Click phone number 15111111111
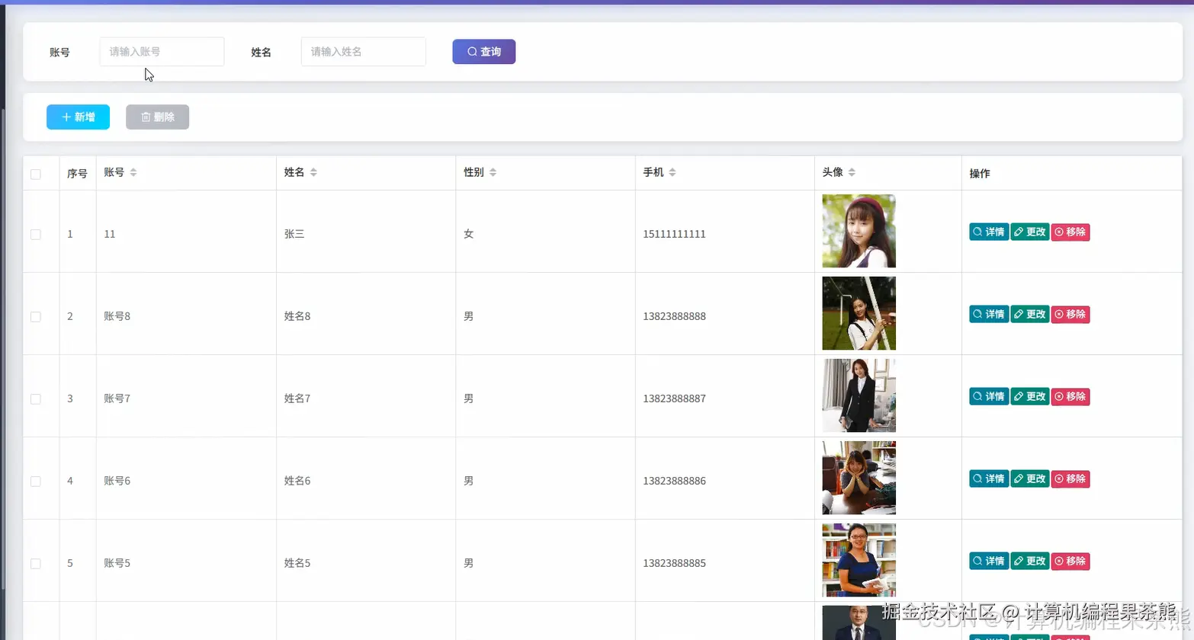Viewport: 1194px width, 640px height. tap(674, 234)
